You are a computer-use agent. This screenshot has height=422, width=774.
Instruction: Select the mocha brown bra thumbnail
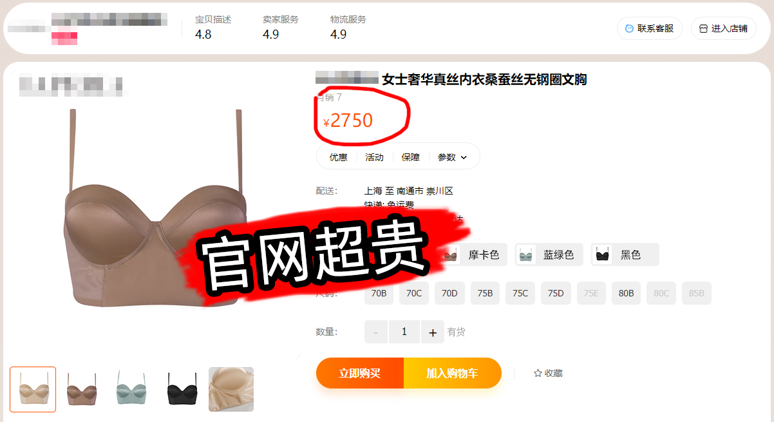pyautogui.click(x=82, y=389)
